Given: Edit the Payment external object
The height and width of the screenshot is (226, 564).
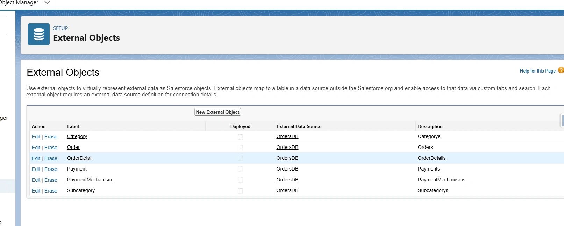Looking at the screenshot, I should 36,169.
